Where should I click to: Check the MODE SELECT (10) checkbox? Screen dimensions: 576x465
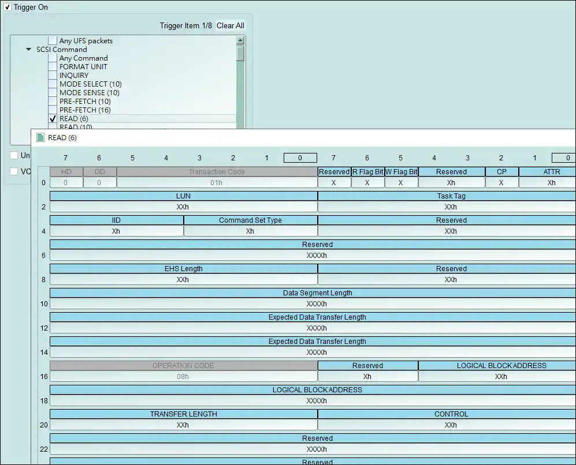(53, 84)
